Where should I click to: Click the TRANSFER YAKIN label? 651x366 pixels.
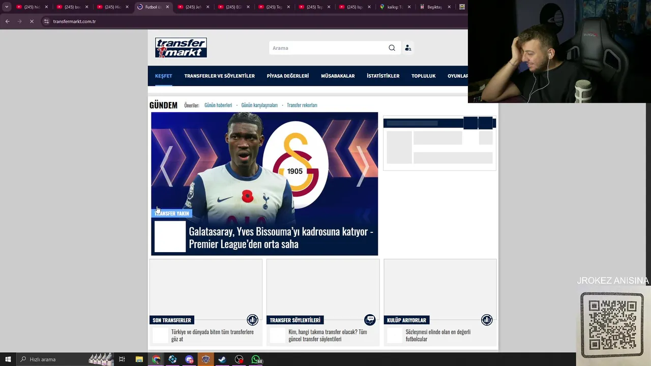pos(172,213)
